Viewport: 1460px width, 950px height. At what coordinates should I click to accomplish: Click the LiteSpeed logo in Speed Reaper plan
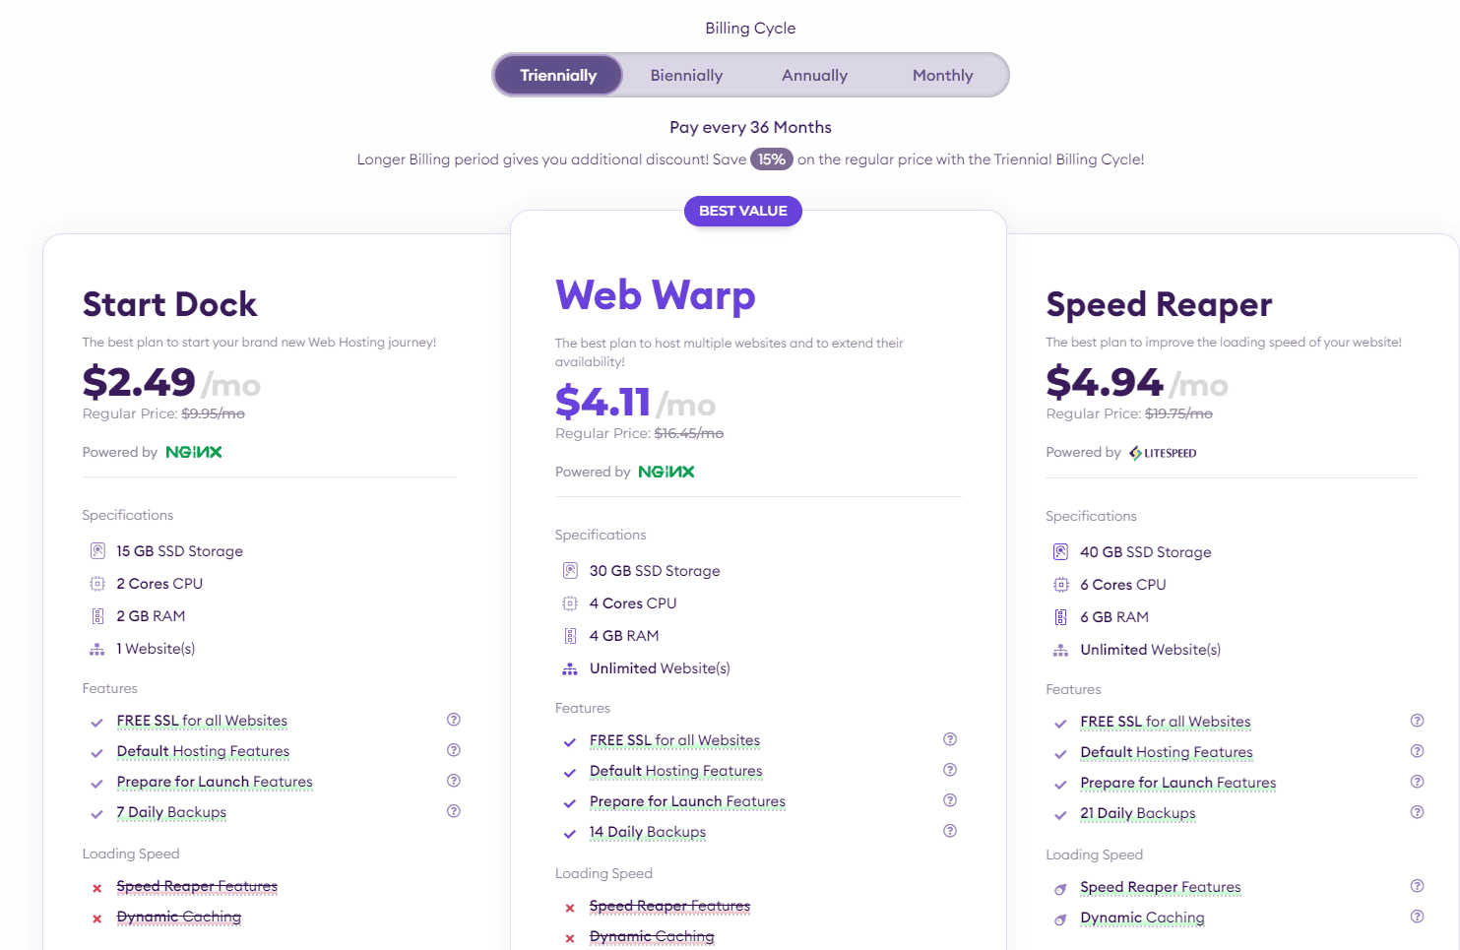coord(1163,453)
